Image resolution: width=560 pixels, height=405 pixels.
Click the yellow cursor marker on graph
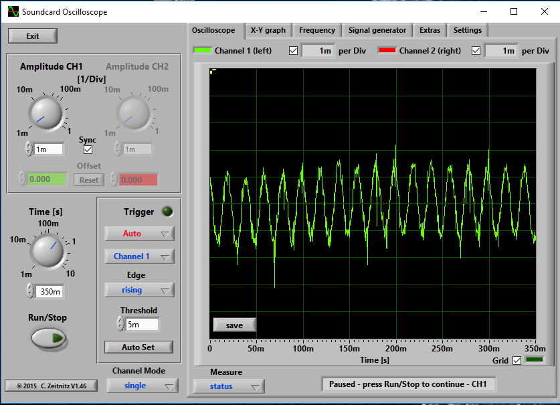212,72
